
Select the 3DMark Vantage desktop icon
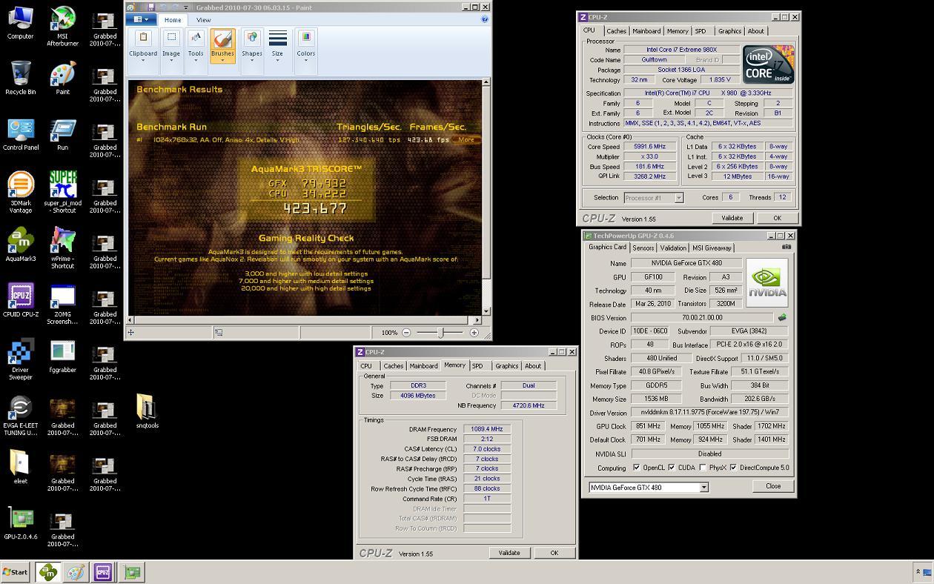[20, 192]
